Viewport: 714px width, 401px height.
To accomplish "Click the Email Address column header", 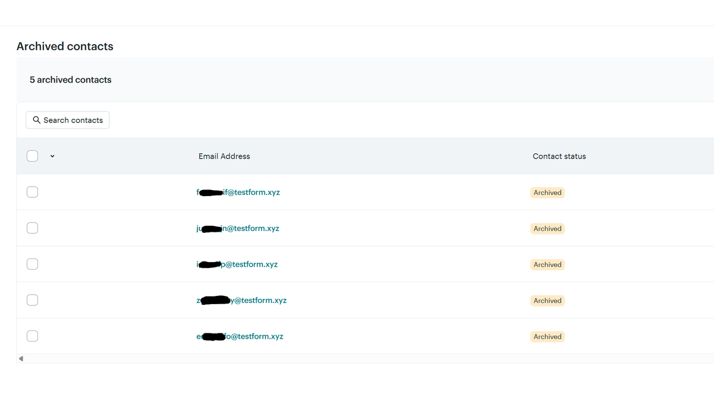I will 224,156.
